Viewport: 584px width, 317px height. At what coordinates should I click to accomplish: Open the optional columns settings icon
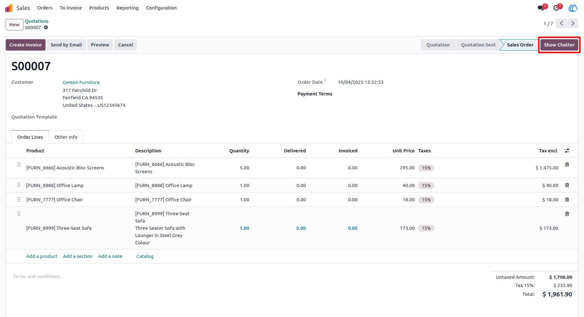pos(567,151)
